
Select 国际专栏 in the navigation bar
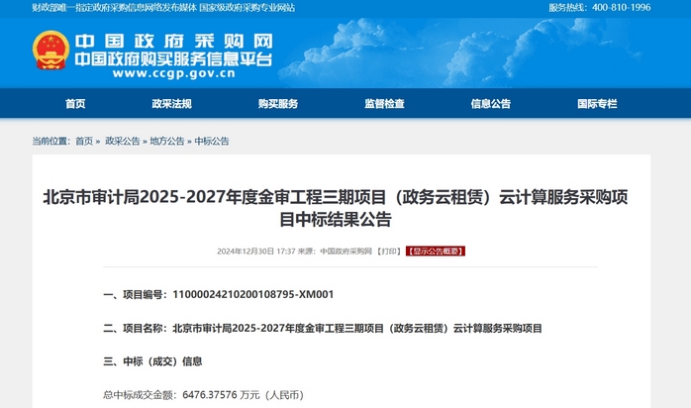(x=596, y=104)
